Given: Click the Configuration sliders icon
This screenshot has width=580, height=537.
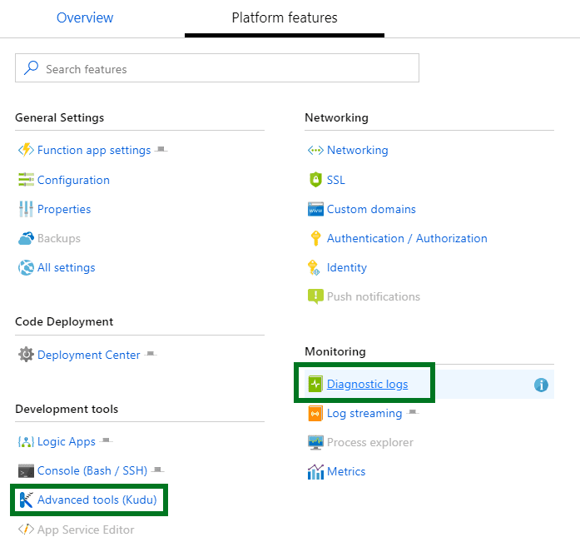Looking at the screenshot, I should 26,180.
